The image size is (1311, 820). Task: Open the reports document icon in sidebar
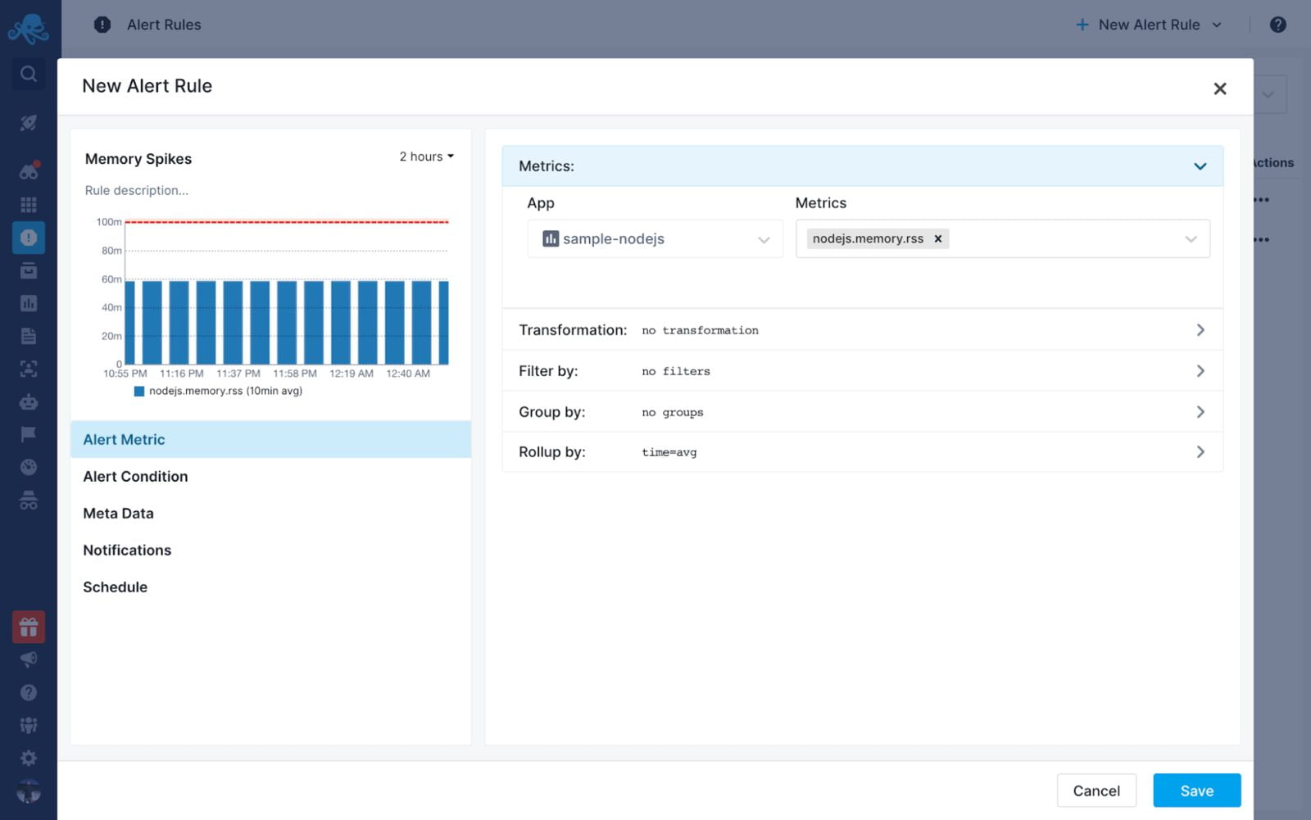(x=29, y=335)
